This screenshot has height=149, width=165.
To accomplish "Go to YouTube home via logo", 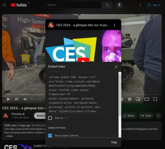I will (19, 5).
